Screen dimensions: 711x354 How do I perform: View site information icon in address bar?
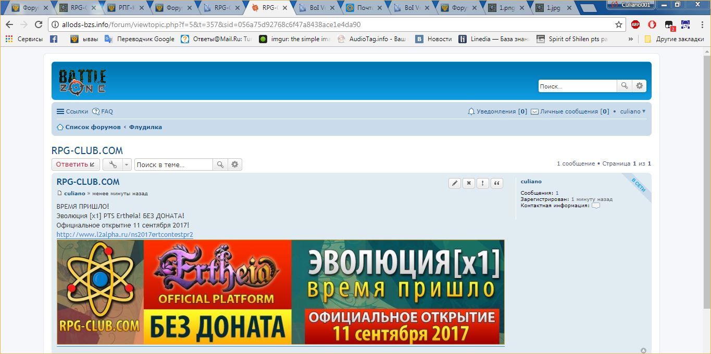[55, 24]
